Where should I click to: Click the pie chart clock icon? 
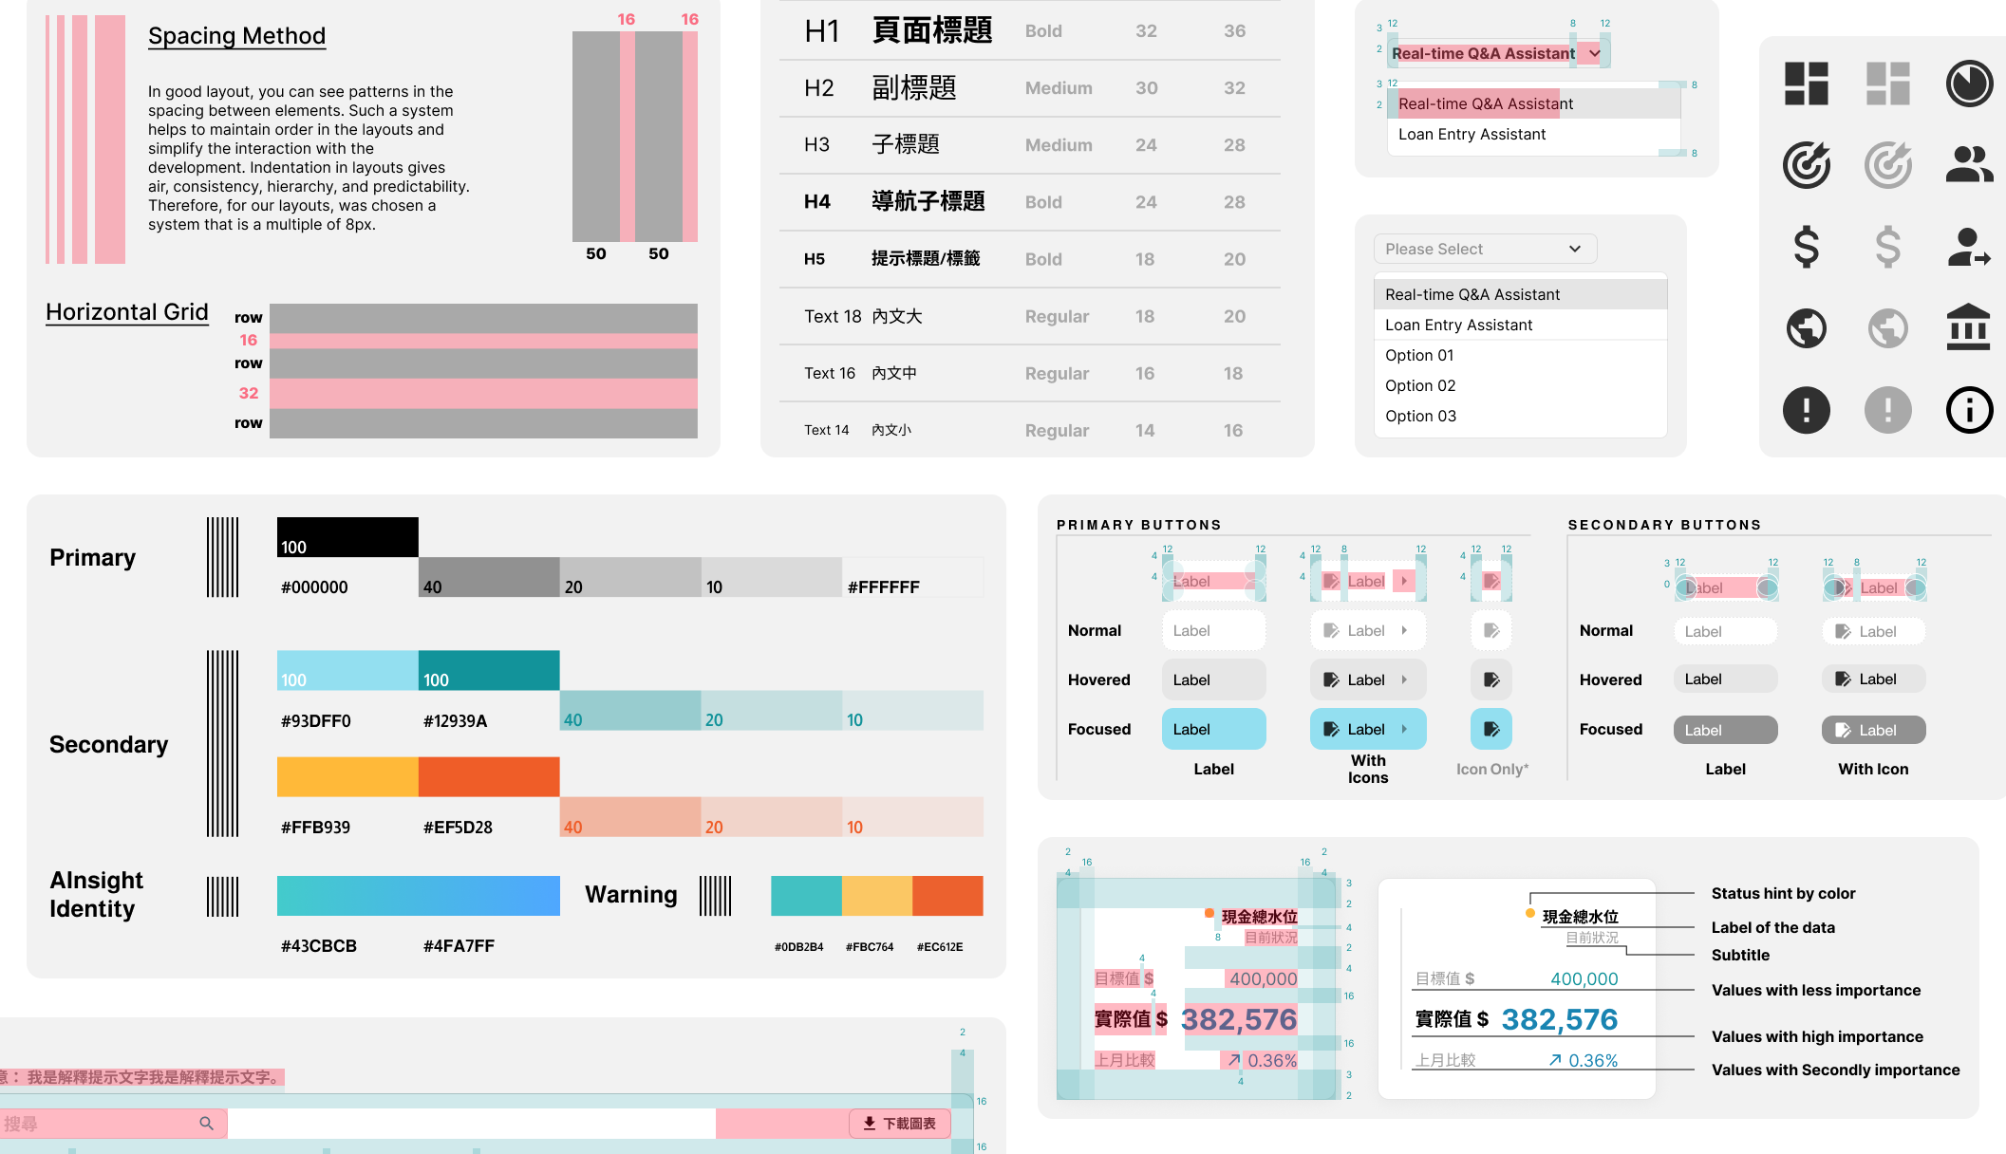tap(1969, 84)
